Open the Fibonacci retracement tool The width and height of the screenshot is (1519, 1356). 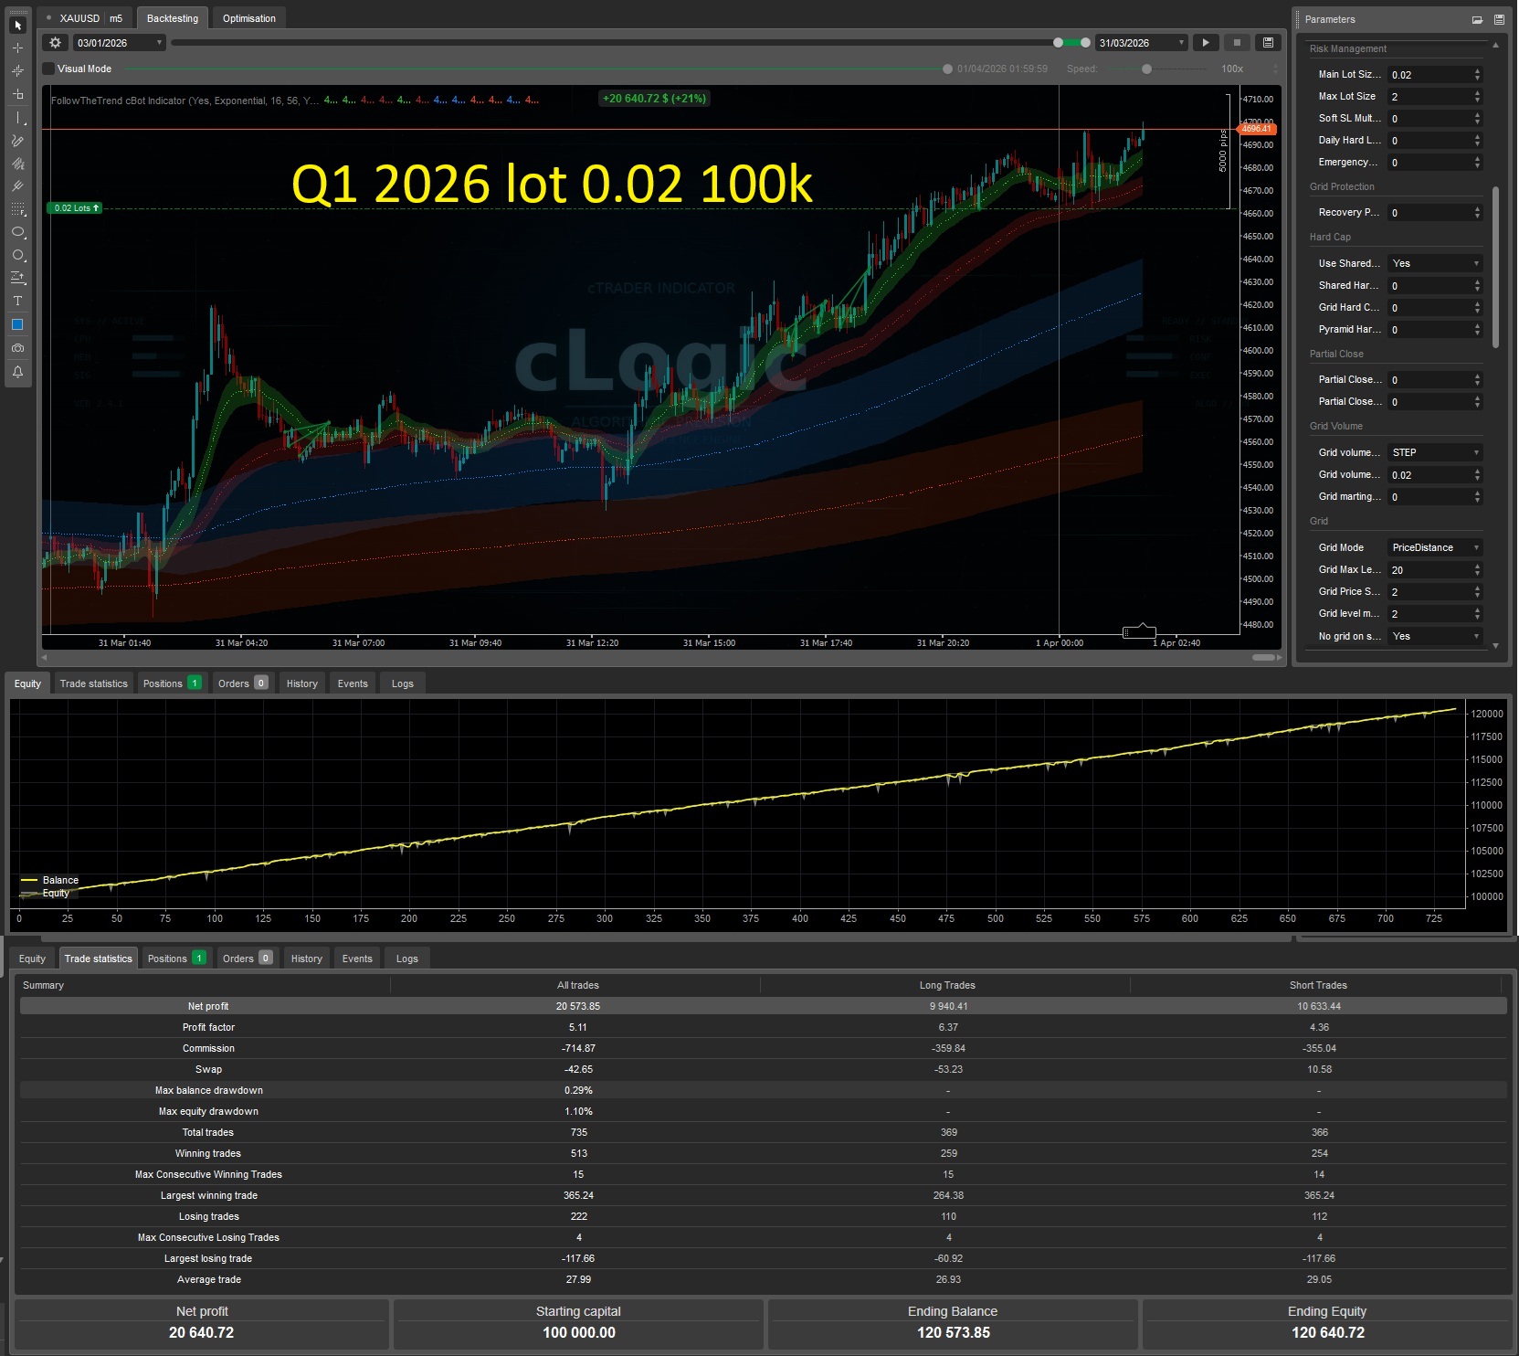pos(17,208)
